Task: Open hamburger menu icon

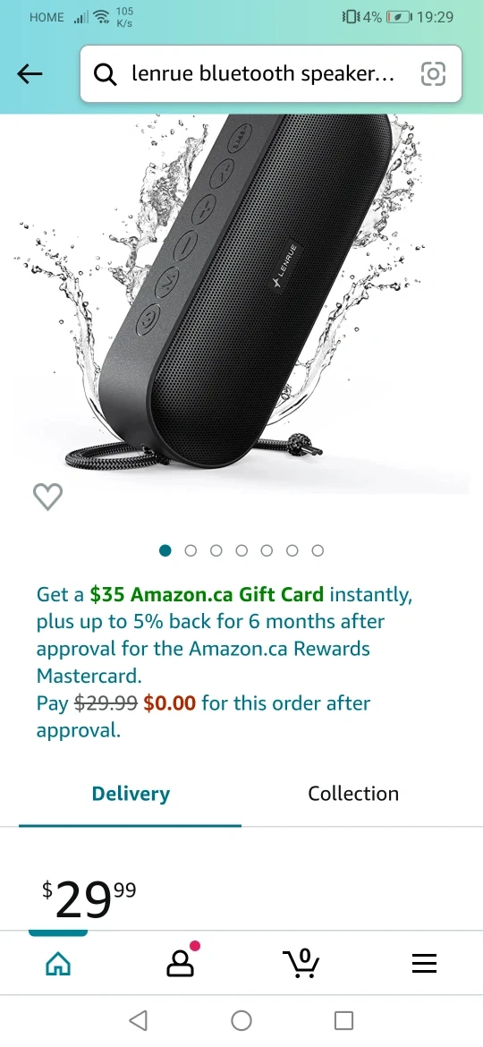Action: (424, 963)
